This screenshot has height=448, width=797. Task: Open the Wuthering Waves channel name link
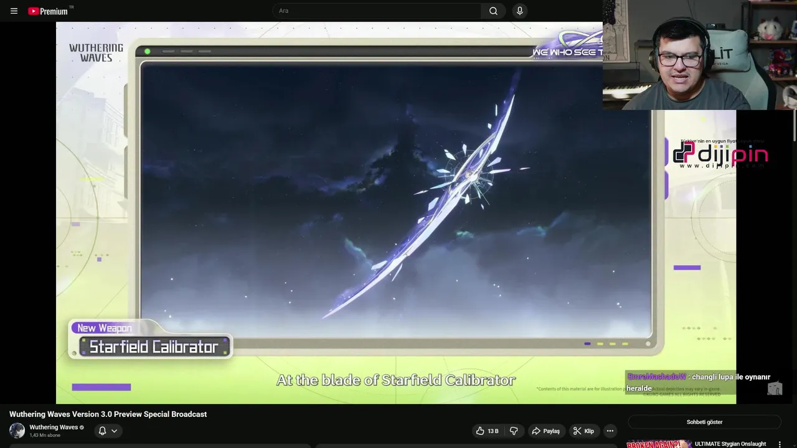click(54, 427)
